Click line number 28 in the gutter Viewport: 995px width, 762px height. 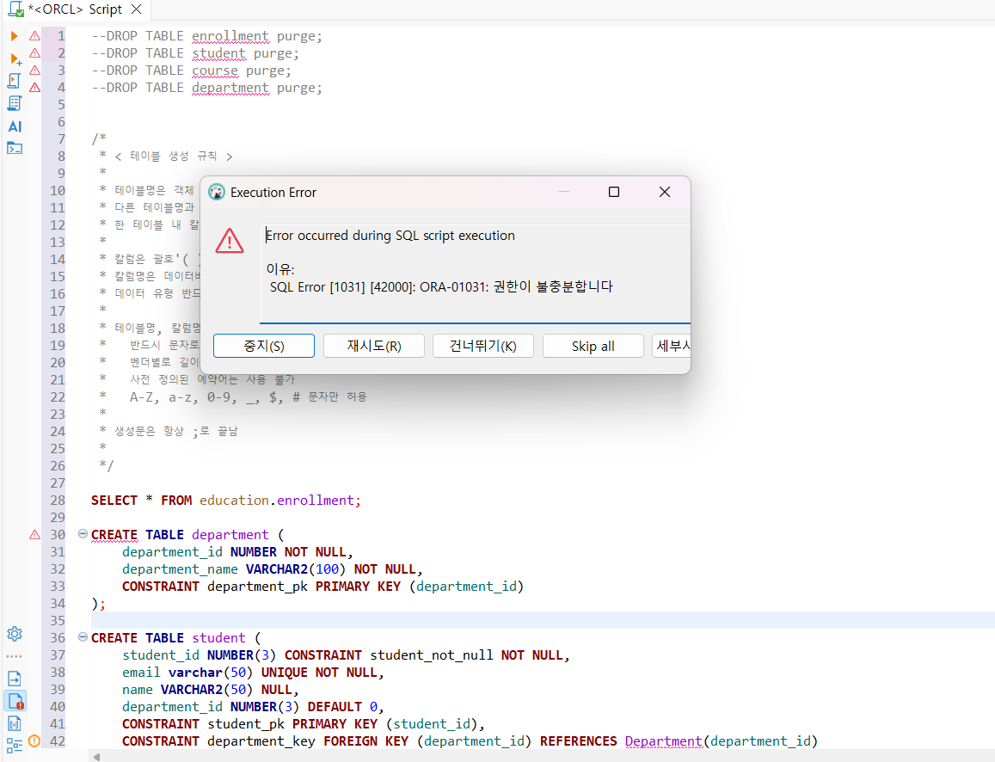(x=58, y=500)
